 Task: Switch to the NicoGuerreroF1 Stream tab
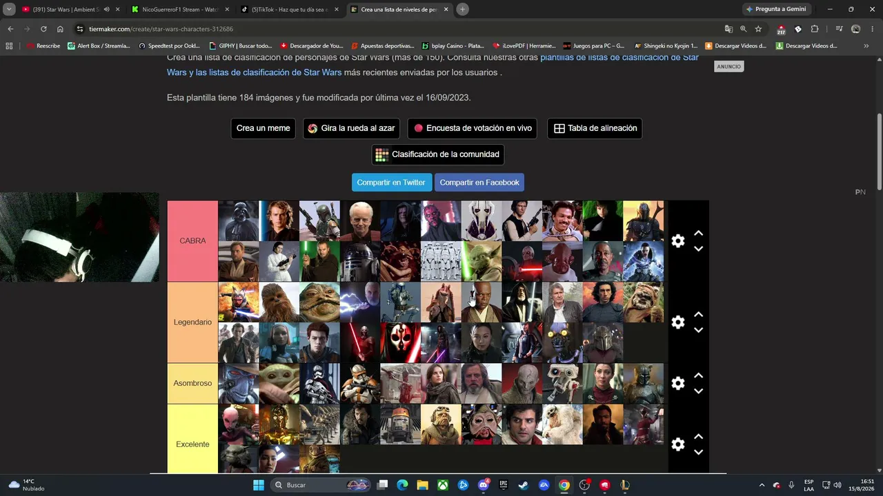point(179,9)
